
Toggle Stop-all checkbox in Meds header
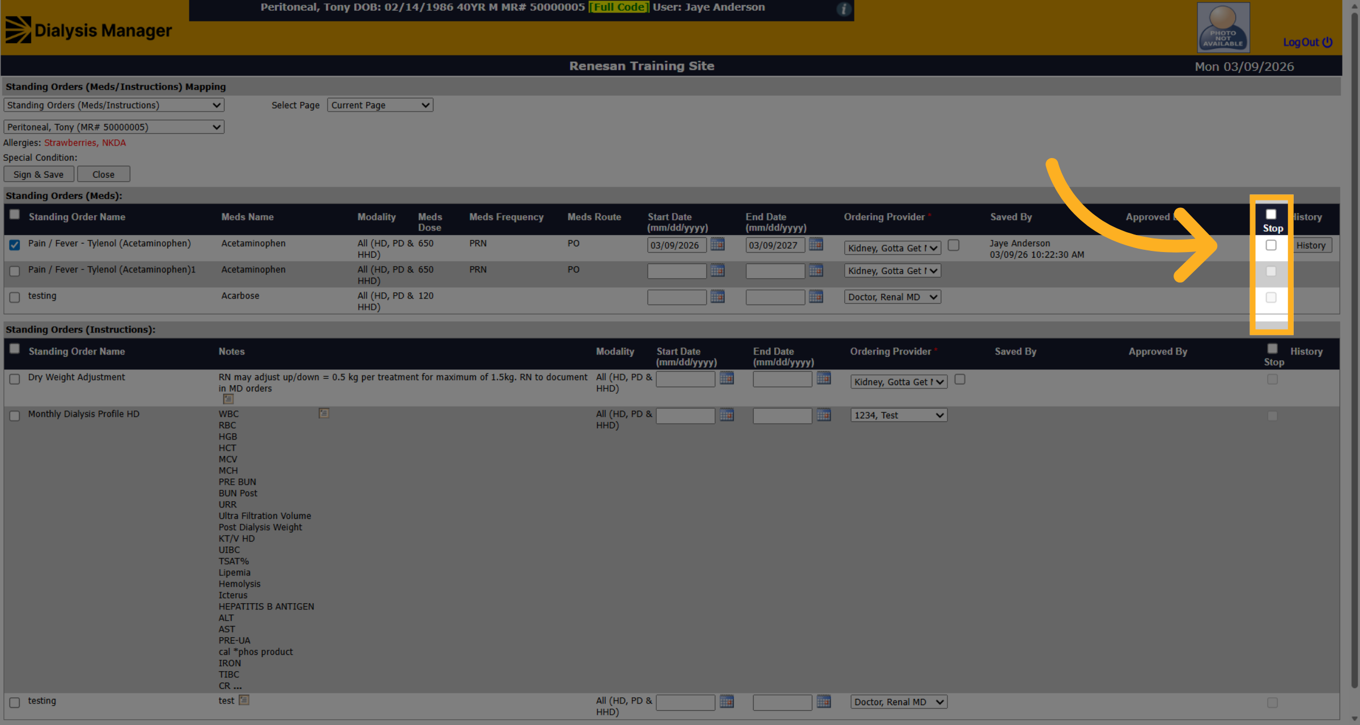click(1271, 214)
